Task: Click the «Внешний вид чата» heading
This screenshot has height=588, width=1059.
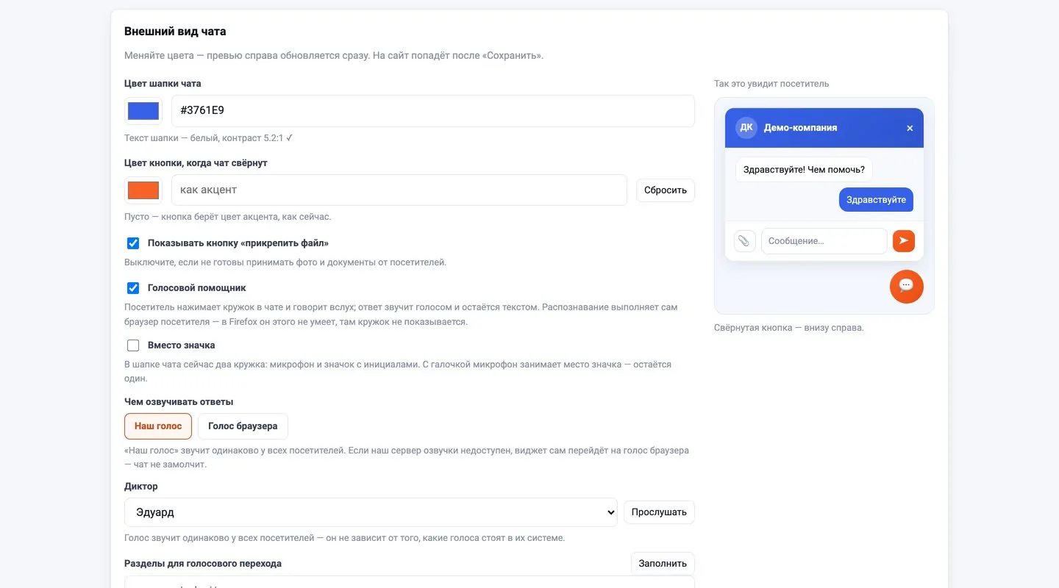Action: (x=175, y=32)
